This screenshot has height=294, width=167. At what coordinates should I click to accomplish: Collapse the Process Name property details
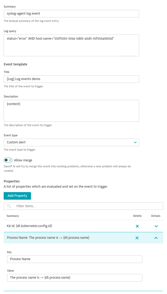[156, 238]
